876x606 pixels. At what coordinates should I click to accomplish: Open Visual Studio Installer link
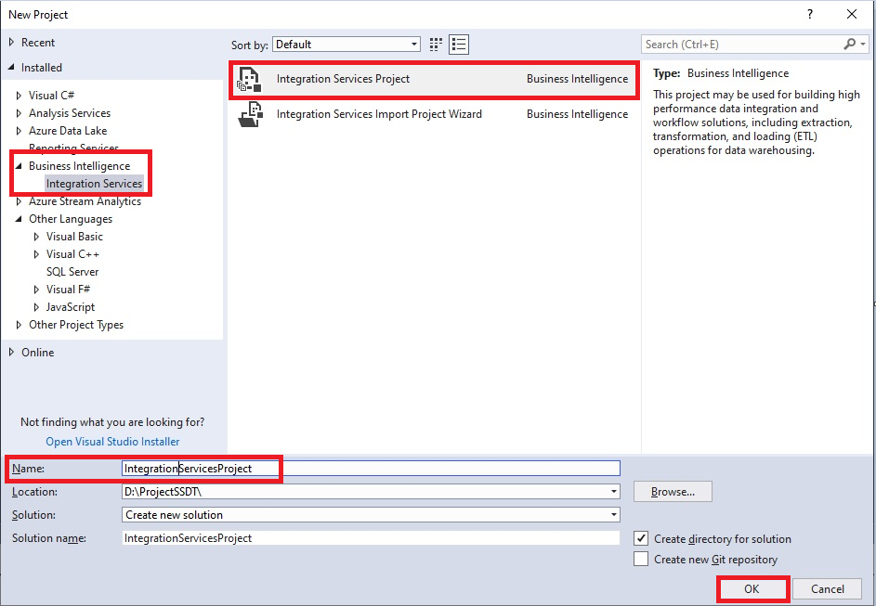click(x=111, y=441)
